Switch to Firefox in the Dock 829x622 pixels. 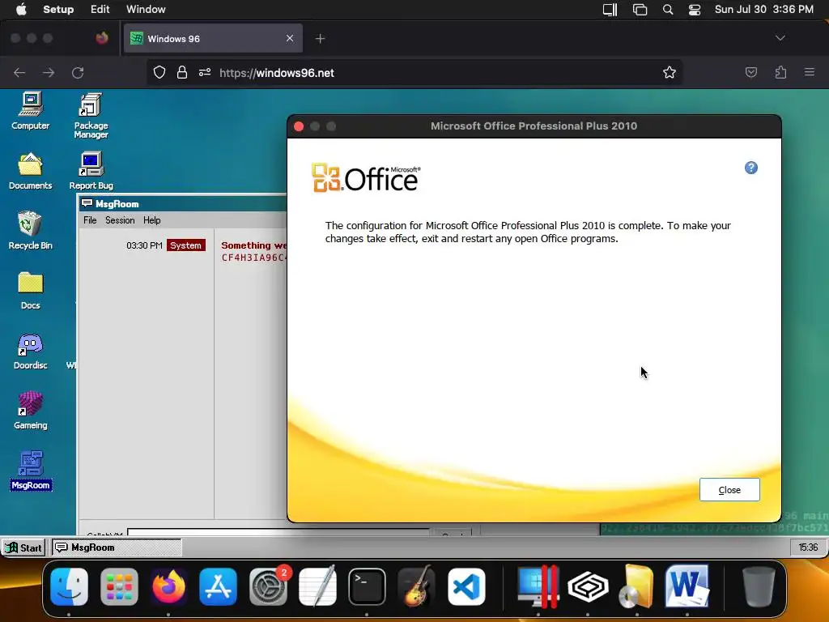(x=168, y=586)
